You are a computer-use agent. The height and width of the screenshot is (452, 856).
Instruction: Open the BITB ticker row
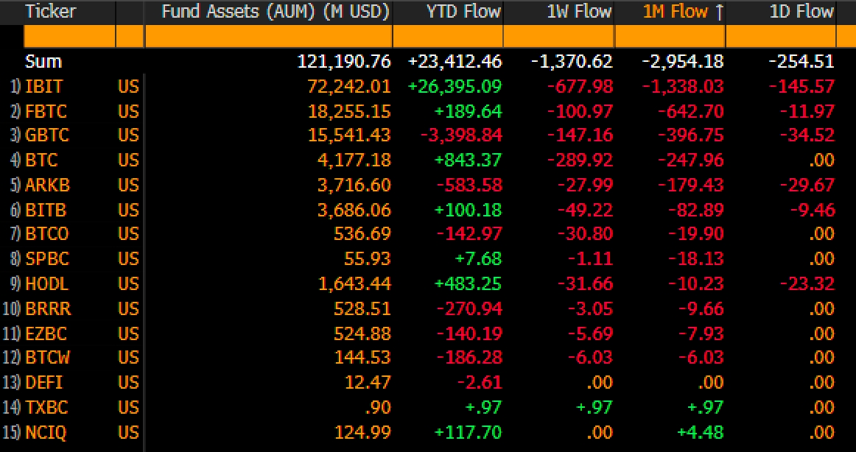click(x=46, y=211)
